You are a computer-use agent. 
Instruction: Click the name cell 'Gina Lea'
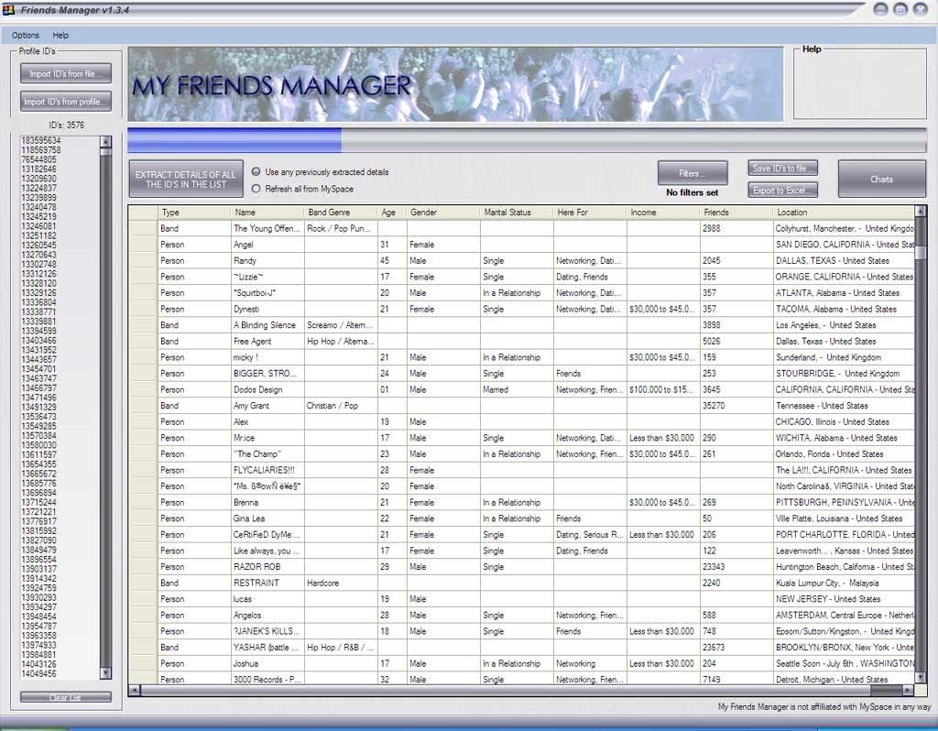coord(267,518)
